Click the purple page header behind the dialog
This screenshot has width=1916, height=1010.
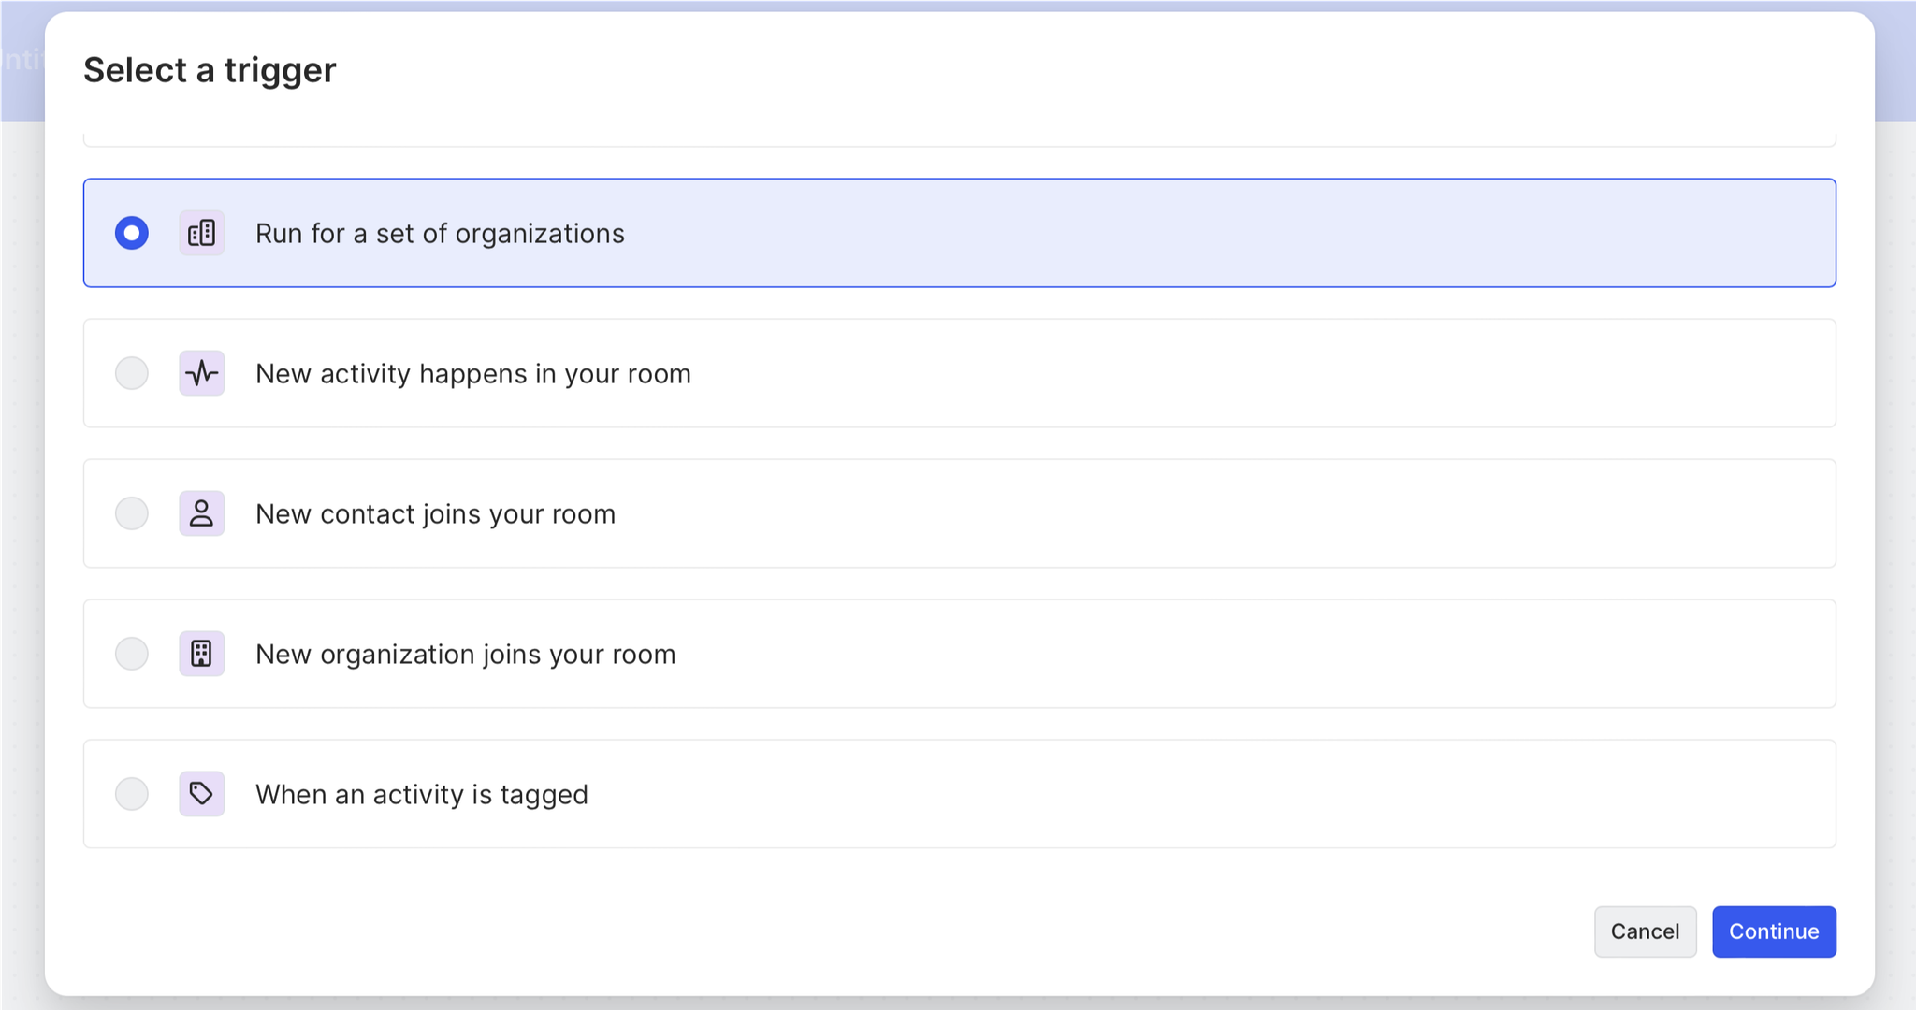pyautogui.click(x=21, y=60)
